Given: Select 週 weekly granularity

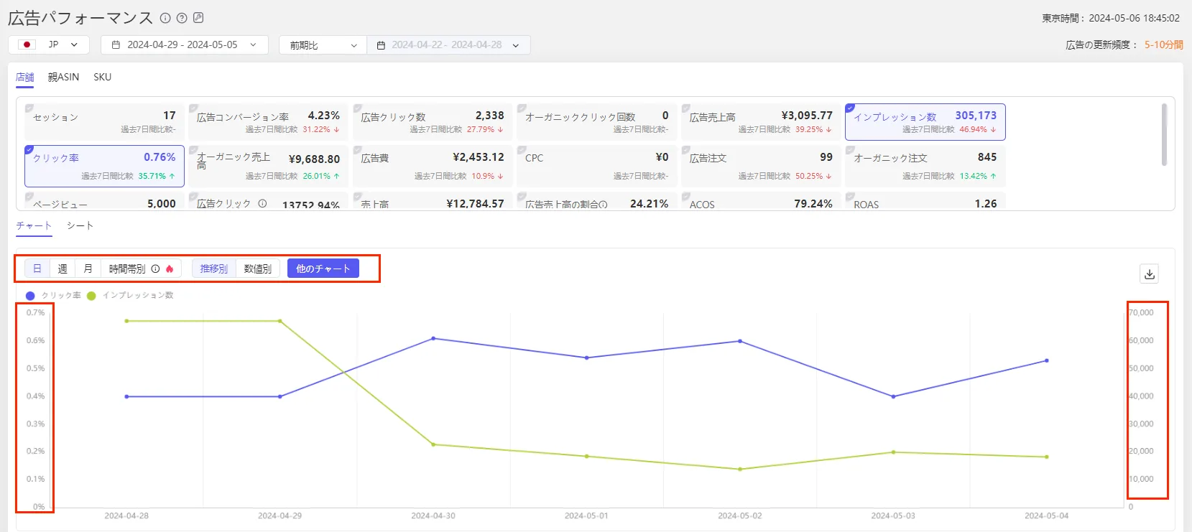Looking at the screenshot, I should point(63,269).
